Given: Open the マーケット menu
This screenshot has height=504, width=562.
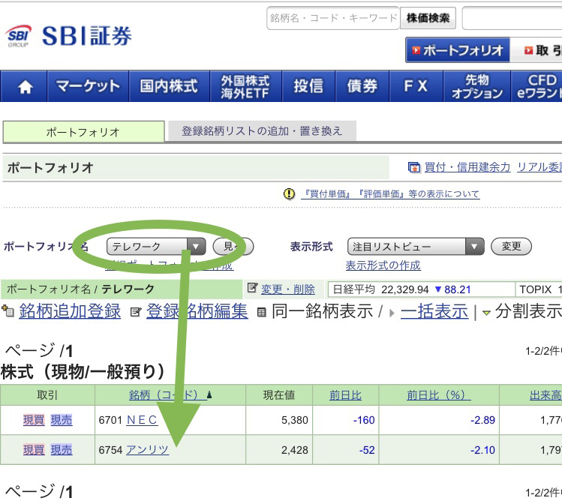Looking at the screenshot, I should [88, 86].
